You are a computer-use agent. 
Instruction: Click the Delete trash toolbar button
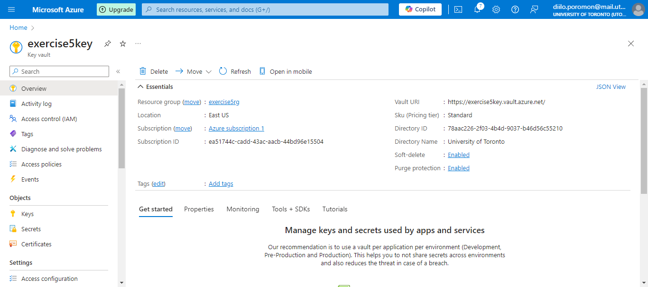(154, 71)
